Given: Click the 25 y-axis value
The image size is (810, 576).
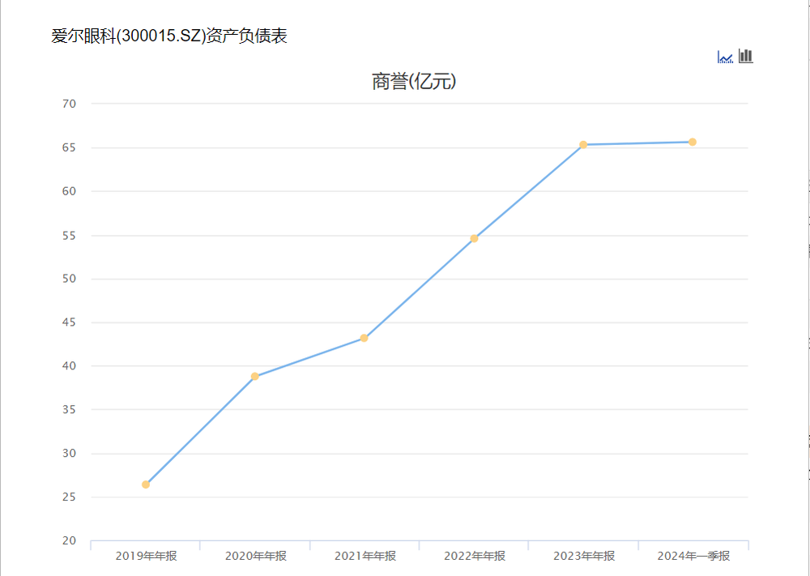Looking at the screenshot, I should coord(69,497).
